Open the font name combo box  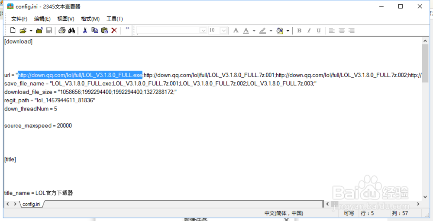point(172,30)
